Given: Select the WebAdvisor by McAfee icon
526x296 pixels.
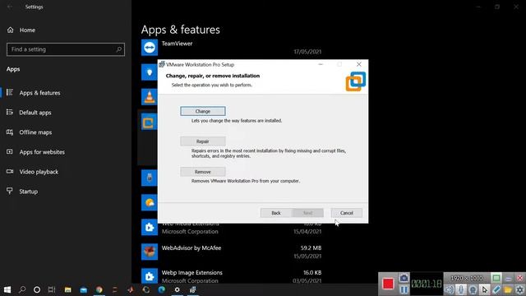Looking at the screenshot, I should pyautogui.click(x=150, y=252).
